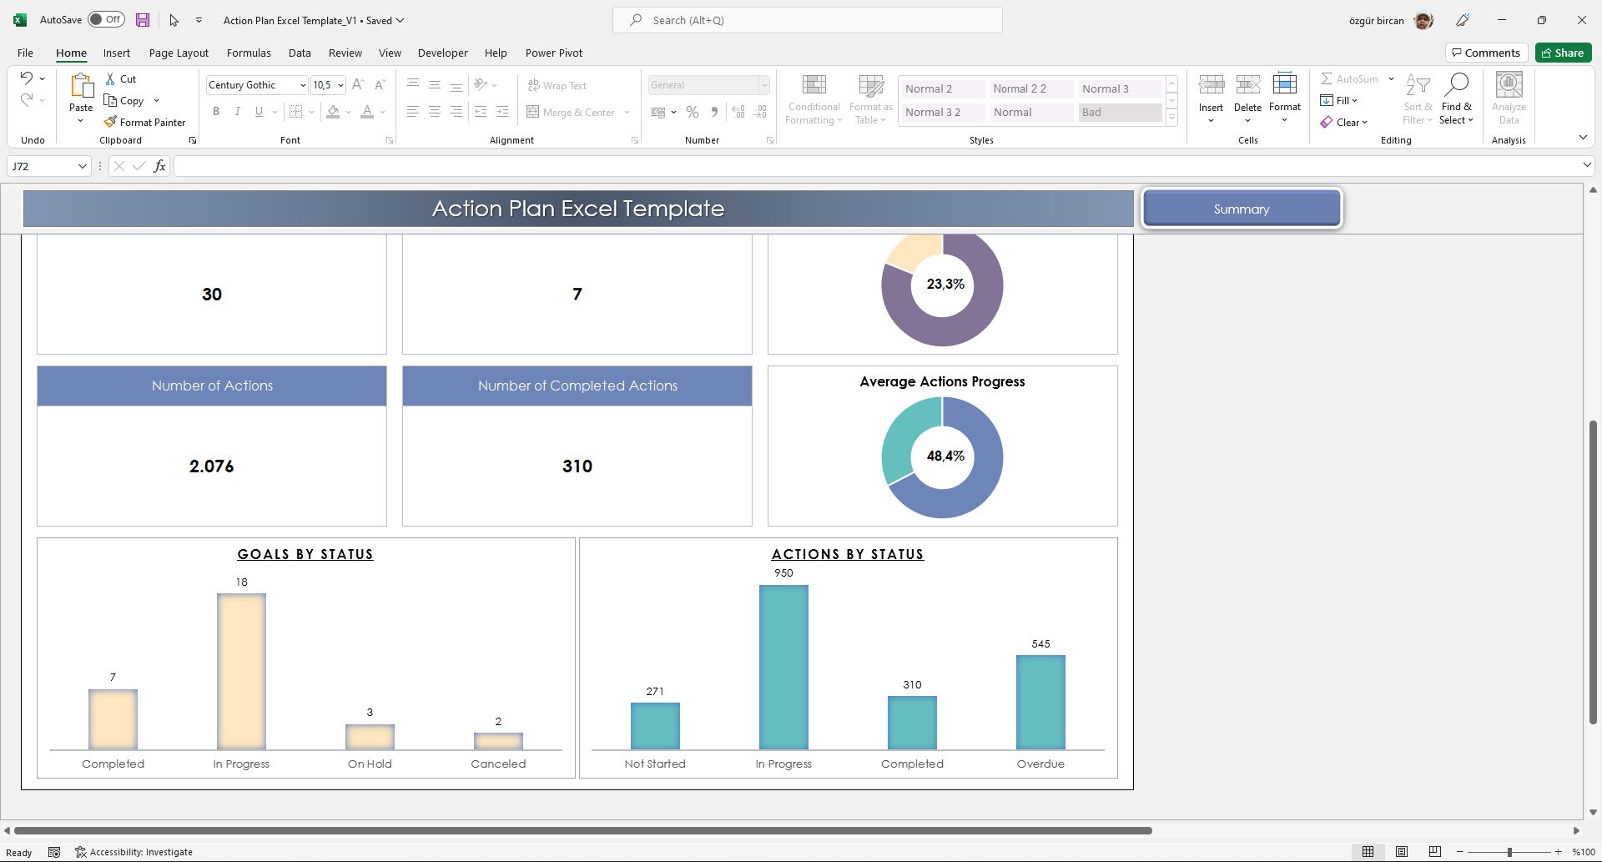Toggle Align Right icon
This screenshot has width=1602, height=862.
point(456,112)
